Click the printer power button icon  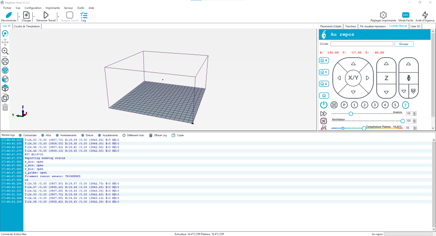pos(324,105)
